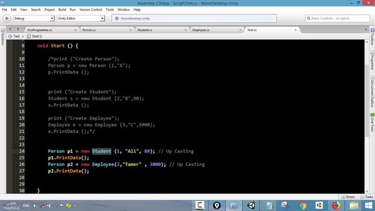The width and height of the screenshot is (375, 211).
Task: Open the Build menu
Action: point(62,9)
